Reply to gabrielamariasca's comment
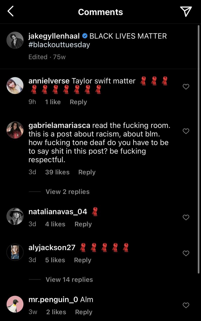The image size is (201, 321). (x=87, y=172)
